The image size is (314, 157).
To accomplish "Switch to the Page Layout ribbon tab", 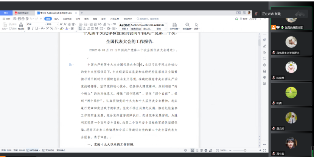I will pyautogui.click(x=67, y=19).
